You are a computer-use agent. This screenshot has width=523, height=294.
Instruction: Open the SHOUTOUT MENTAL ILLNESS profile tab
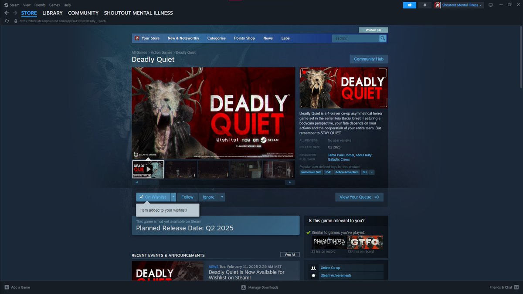[138, 13]
